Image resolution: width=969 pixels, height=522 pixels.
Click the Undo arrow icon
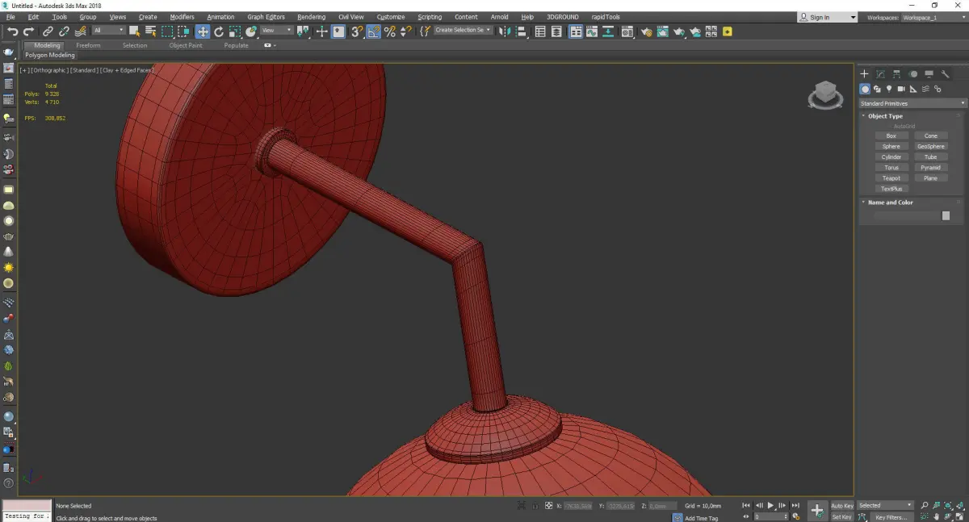[12, 31]
